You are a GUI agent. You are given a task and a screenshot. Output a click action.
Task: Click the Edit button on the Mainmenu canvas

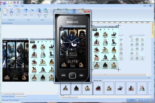click(x=95, y=30)
